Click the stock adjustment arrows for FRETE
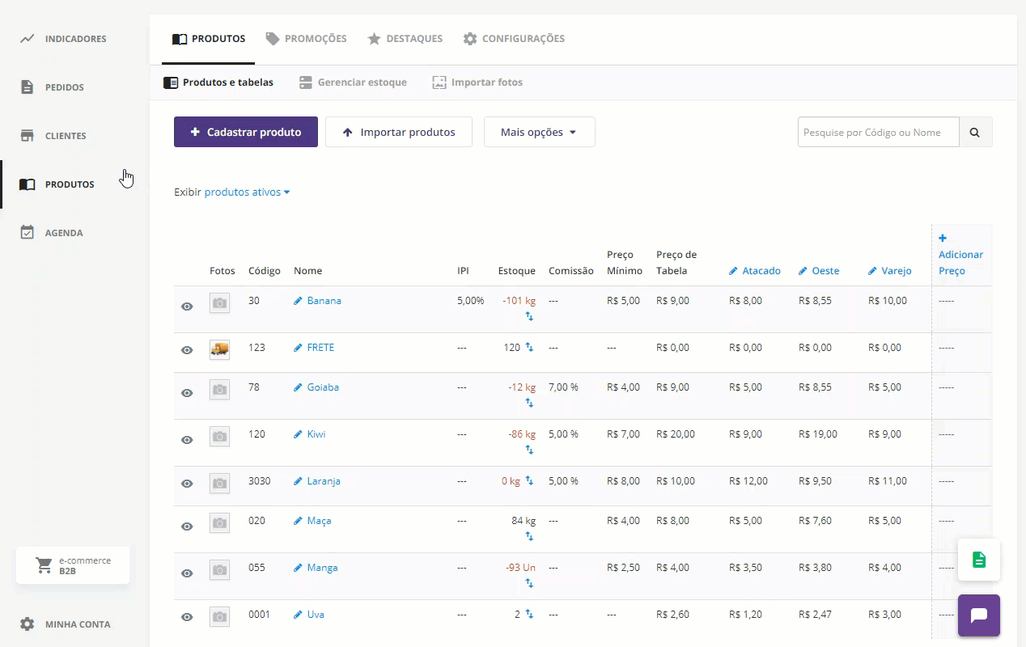The image size is (1026, 647). point(529,347)
